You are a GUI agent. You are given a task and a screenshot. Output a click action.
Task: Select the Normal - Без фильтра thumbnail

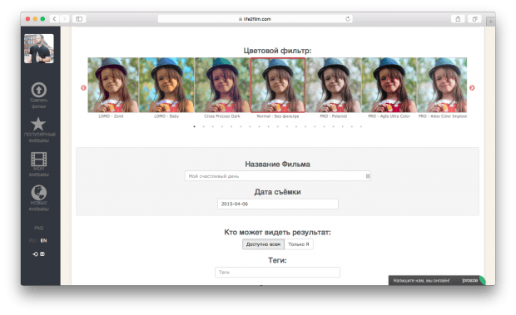tap(278, 85)
